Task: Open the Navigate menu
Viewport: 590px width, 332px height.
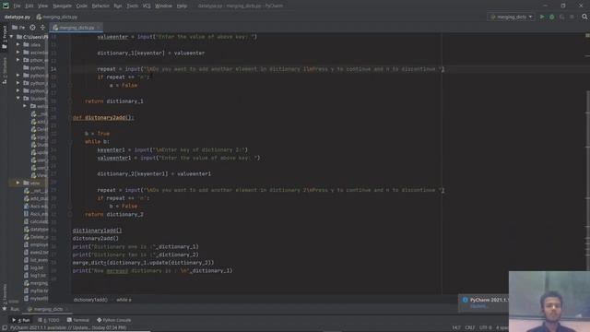Action: point(62,6)
